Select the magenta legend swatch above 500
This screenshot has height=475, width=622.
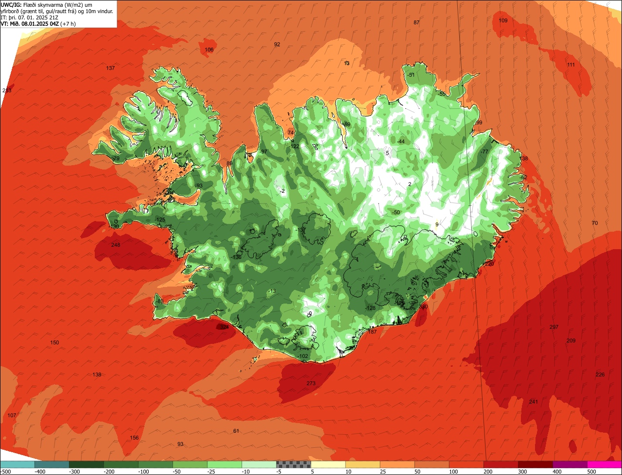605,464
